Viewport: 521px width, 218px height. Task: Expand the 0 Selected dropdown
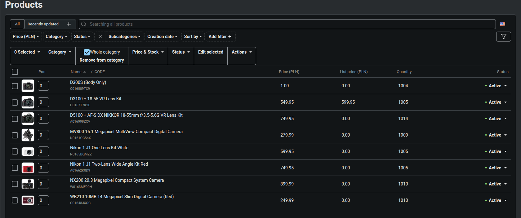(27, 52)
